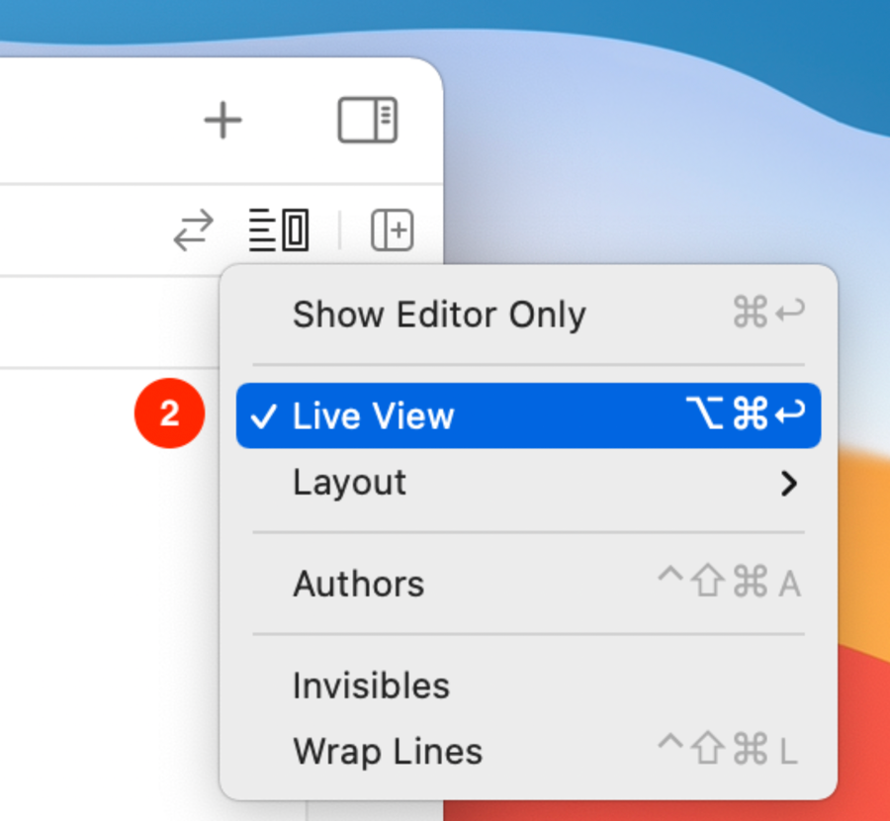This screenshot has width=890, height=821.
Task: Click the code review arrows icon
Action: 193,230
